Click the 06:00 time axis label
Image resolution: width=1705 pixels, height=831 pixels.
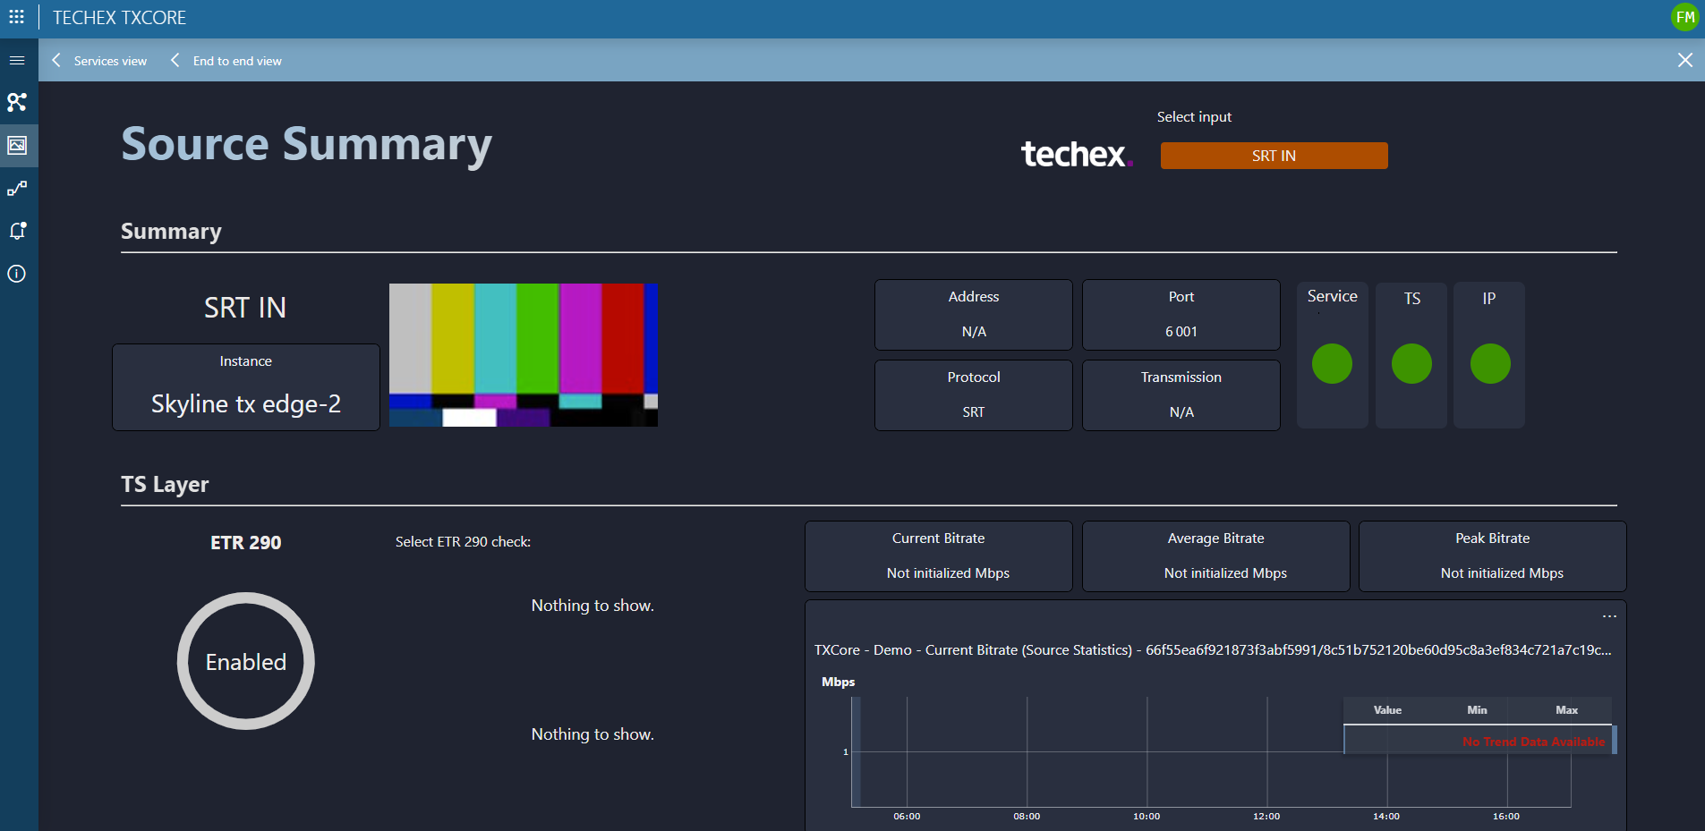click(x=907, y=816)
